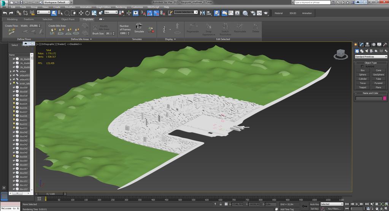Toggle visibility icon of Box101
The height and width of the screenshot is (211, 389).
[14, 181]
